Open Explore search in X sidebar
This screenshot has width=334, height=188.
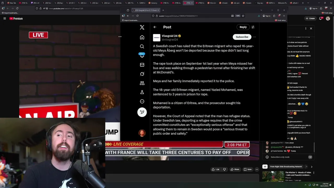click(x=142, y=46)
